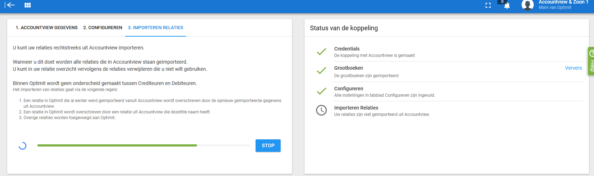Toggle fullscreen mode icon
The image size is (594, 176).
click(488, 5)
